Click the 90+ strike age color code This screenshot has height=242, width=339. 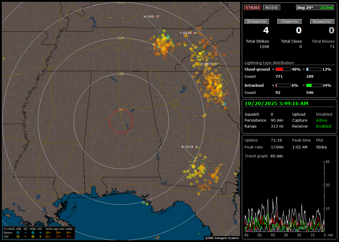(x=69, y=236)
